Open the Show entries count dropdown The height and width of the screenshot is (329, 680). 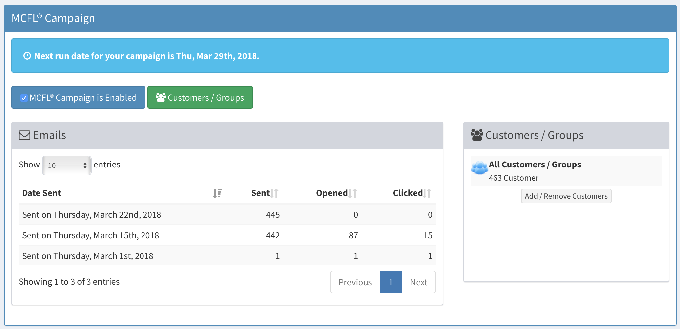click(67, 165)
